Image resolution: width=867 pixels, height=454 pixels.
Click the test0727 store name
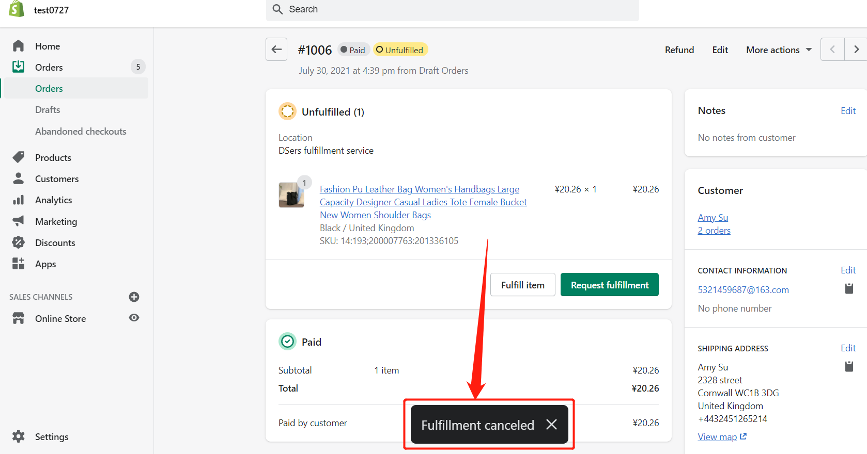pos(51,10)
